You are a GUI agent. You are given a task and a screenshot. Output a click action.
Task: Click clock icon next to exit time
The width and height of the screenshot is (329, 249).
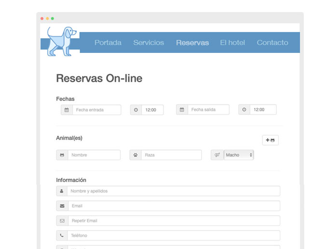[244, 110]
